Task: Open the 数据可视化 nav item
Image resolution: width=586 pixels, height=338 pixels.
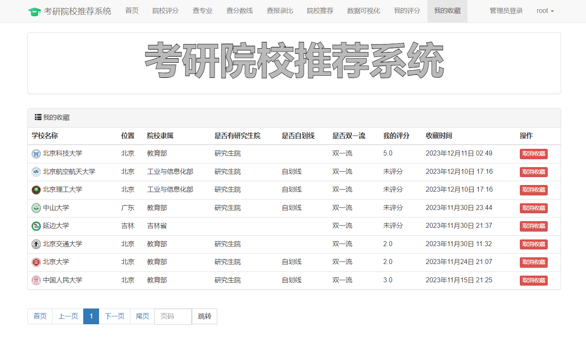Action: click(x=364, y=11)
